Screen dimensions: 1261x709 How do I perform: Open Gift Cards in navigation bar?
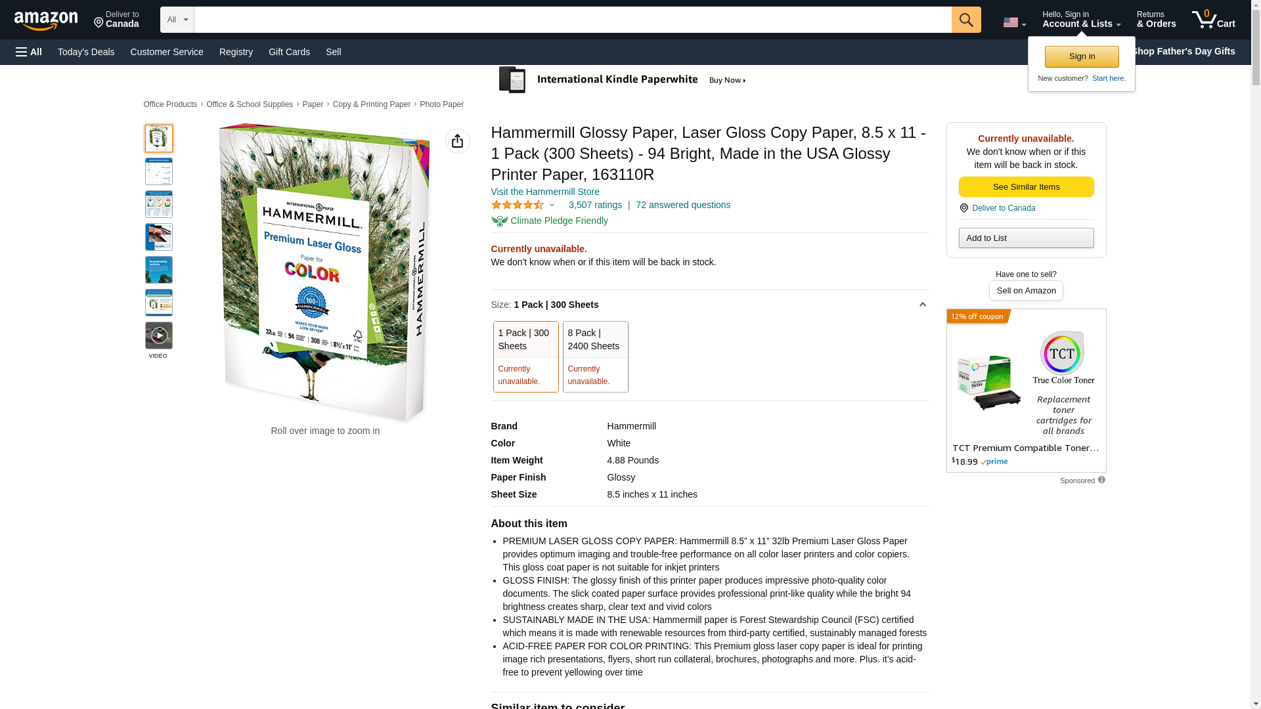click(x=289, y=52)
